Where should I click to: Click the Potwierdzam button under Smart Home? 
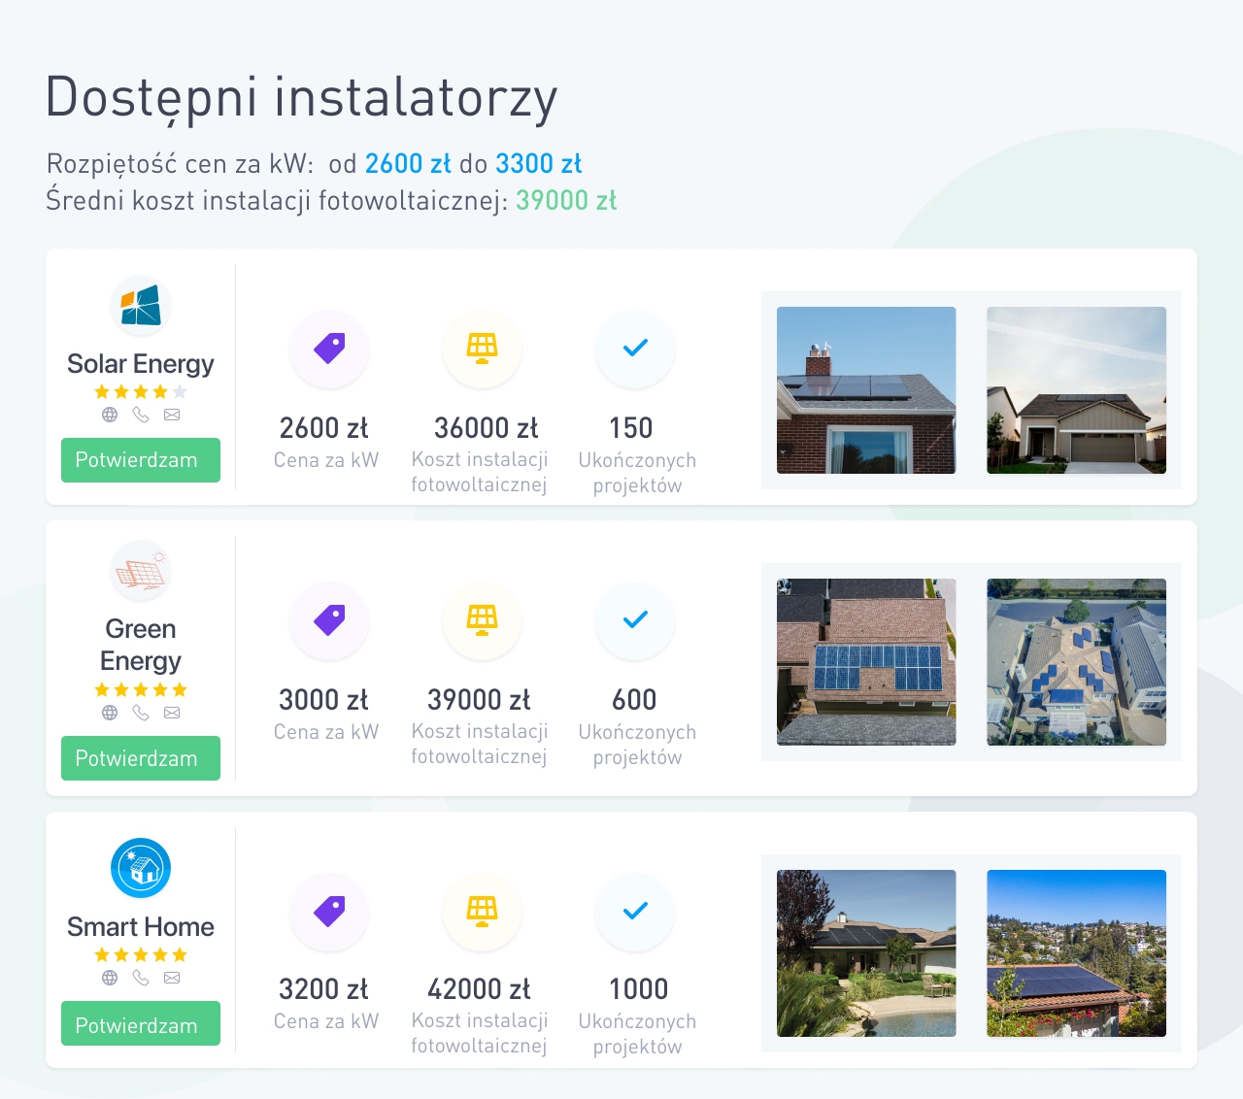coord(140,1022)
